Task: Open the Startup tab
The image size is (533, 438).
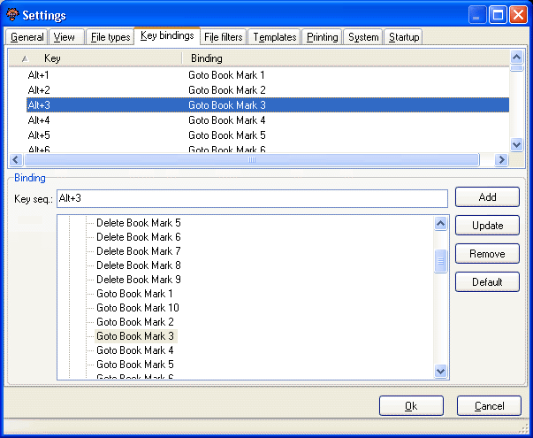Action: pyautogui.click(x=403, y=37)
